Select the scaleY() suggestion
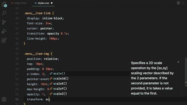The width and height of the screenshot is (187, 105). [x=89, y=89]
